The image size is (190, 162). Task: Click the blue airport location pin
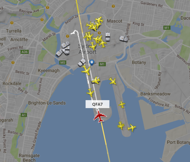coord(92,62)
